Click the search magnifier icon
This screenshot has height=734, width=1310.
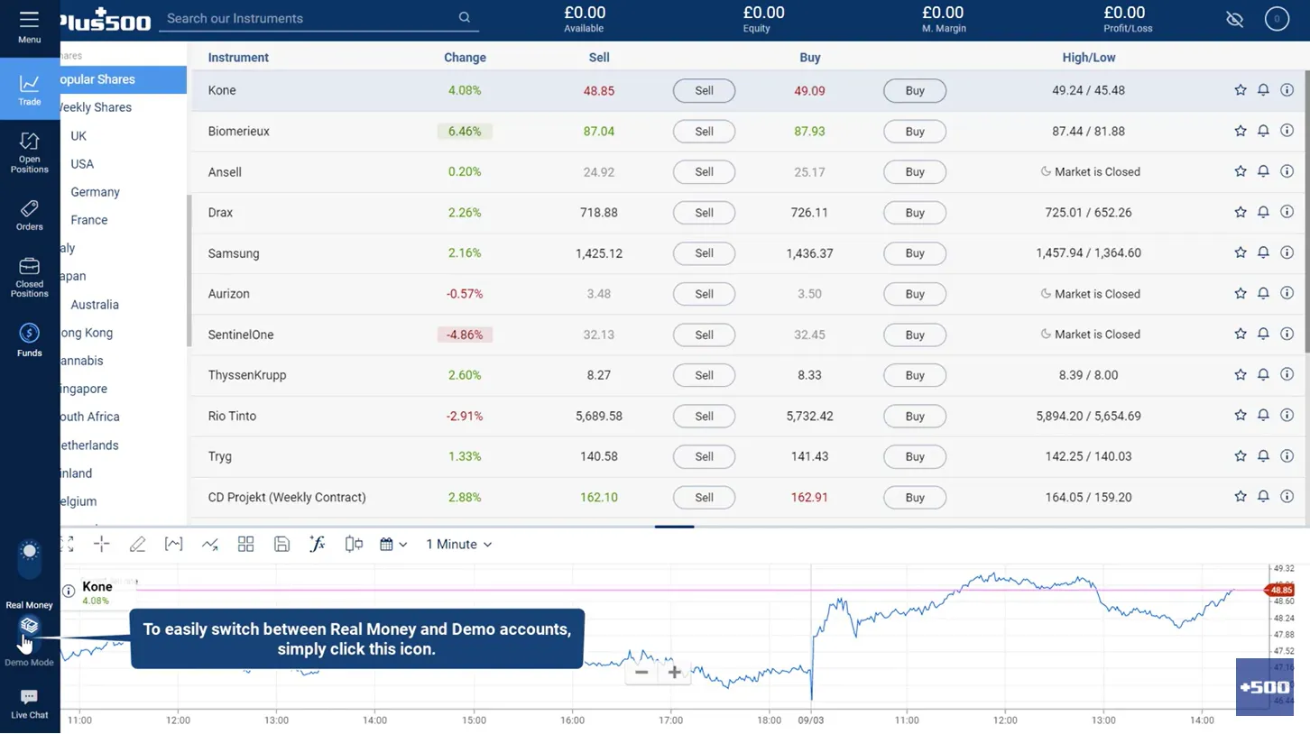(465, 17)
